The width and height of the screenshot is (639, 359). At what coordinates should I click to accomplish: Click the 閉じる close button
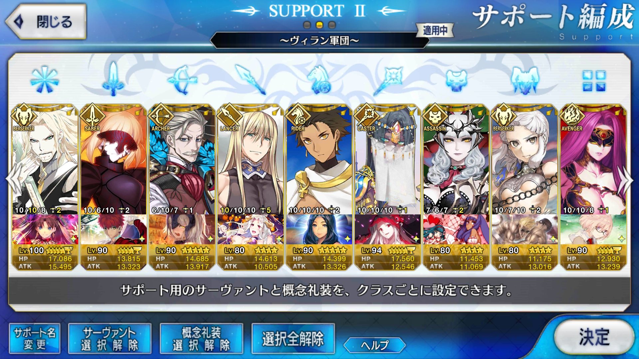tap(46, 22)
